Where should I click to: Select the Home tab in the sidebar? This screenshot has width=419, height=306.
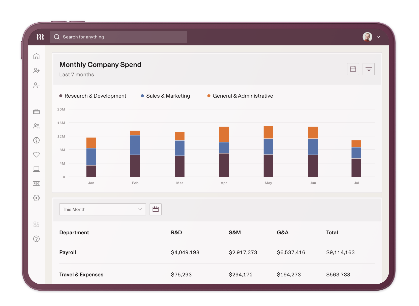36,56
